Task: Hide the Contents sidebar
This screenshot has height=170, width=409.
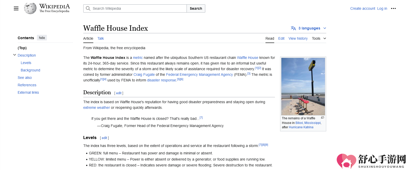Action: 42,38
